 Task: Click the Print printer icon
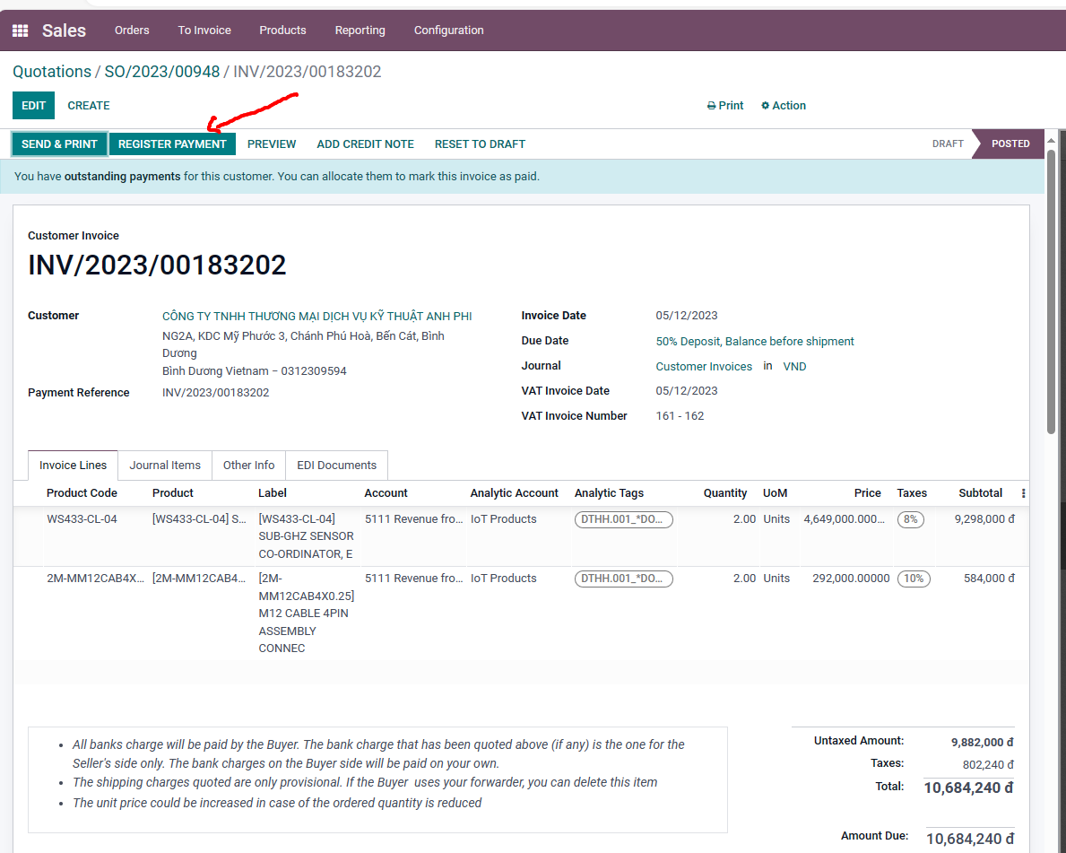pyautogui.click(x=712, y=106)
